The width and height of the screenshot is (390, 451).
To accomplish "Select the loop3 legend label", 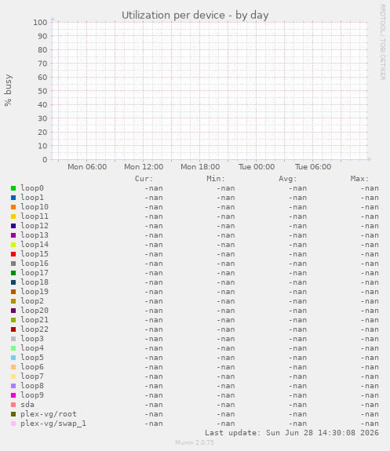I will click(x=32, y=339).
